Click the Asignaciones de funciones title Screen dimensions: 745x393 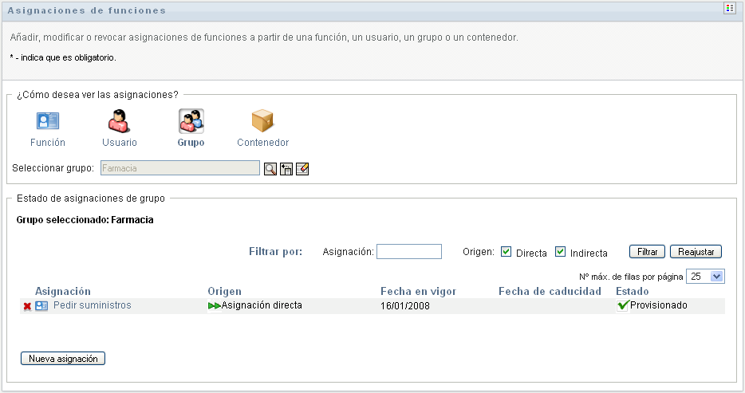point(86,10)
